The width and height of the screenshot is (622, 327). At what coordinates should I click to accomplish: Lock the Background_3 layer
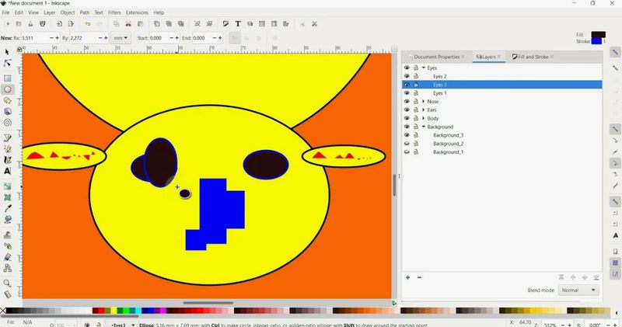416,135
